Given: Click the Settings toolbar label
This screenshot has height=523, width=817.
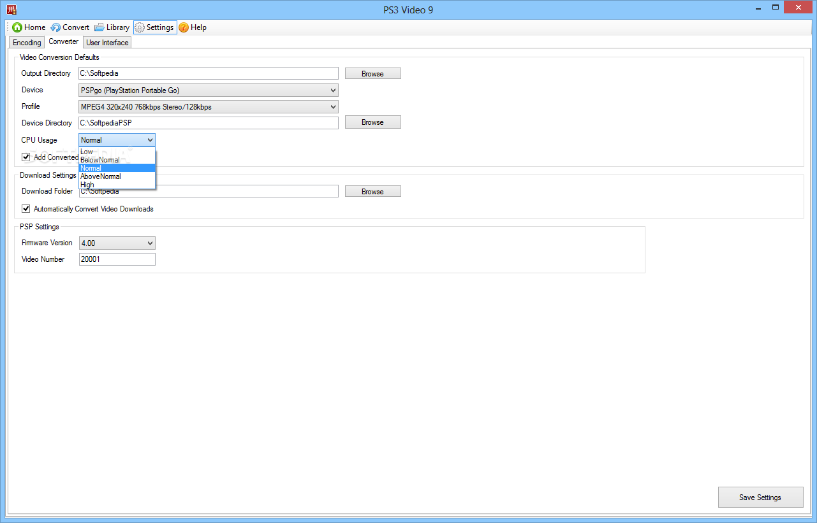Looking at the screenshot, I should coord(160,27).
